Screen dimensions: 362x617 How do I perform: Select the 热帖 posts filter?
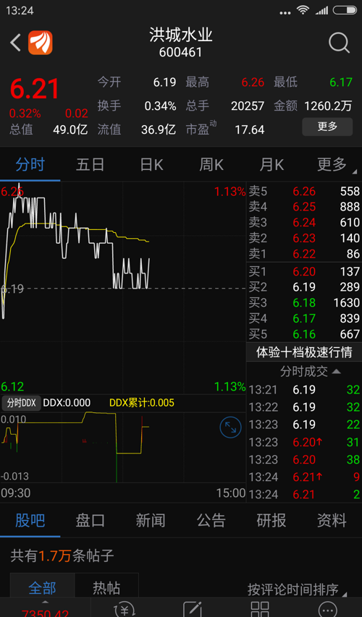tap(106, 588)
